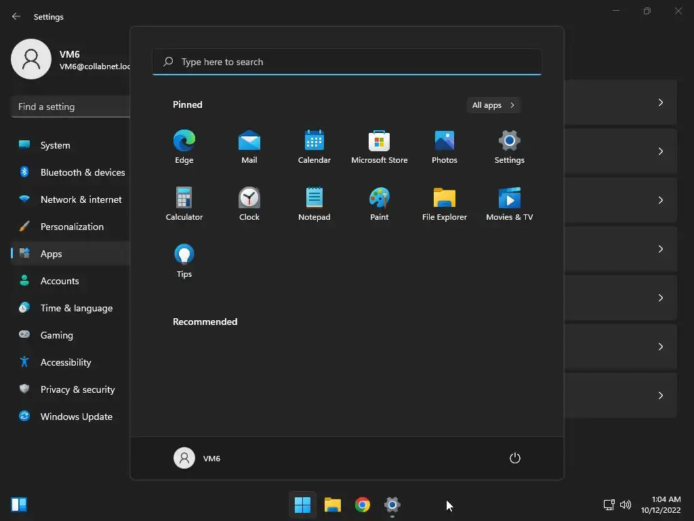
Task: Open pinned File Explorer in Start menu
Action: (x=445, y=204)
